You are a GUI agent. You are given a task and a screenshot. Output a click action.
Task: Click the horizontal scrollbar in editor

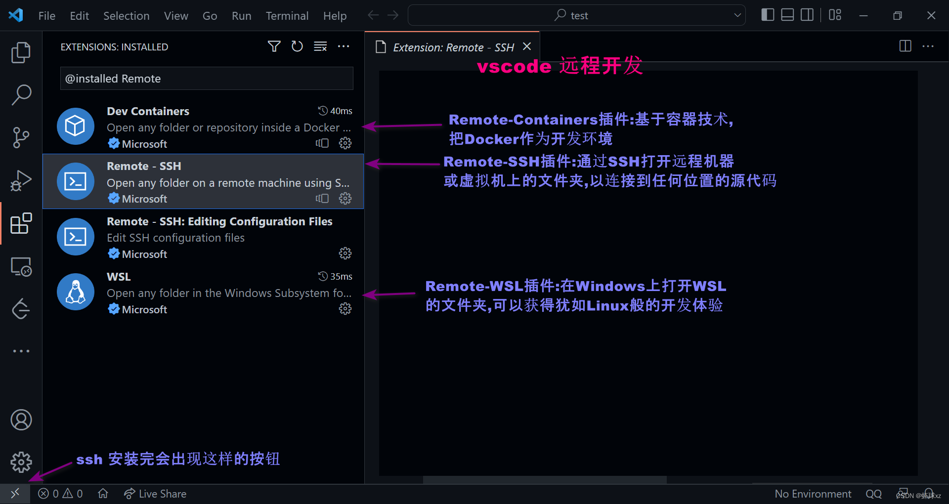tap(545, 480)
